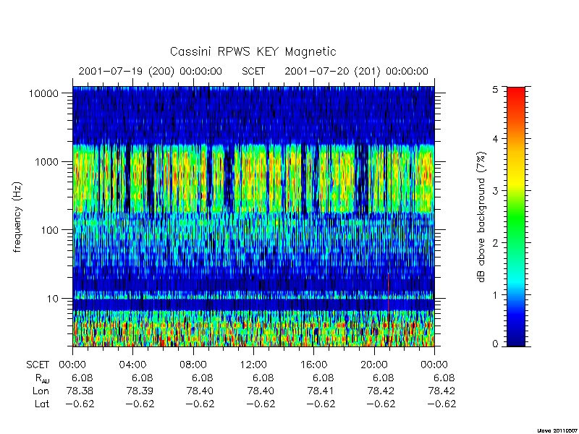
Task: Click the 'dB above background (7%)' label
Action: tap(482, 217)
